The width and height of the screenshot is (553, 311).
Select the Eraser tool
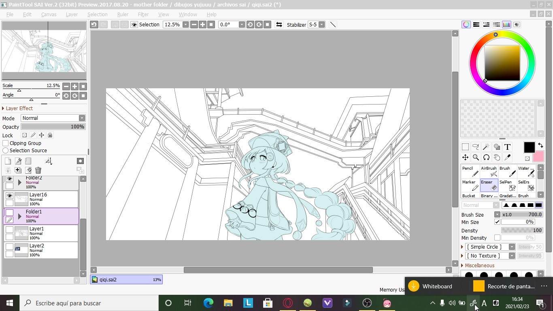[x=489, y=185]
